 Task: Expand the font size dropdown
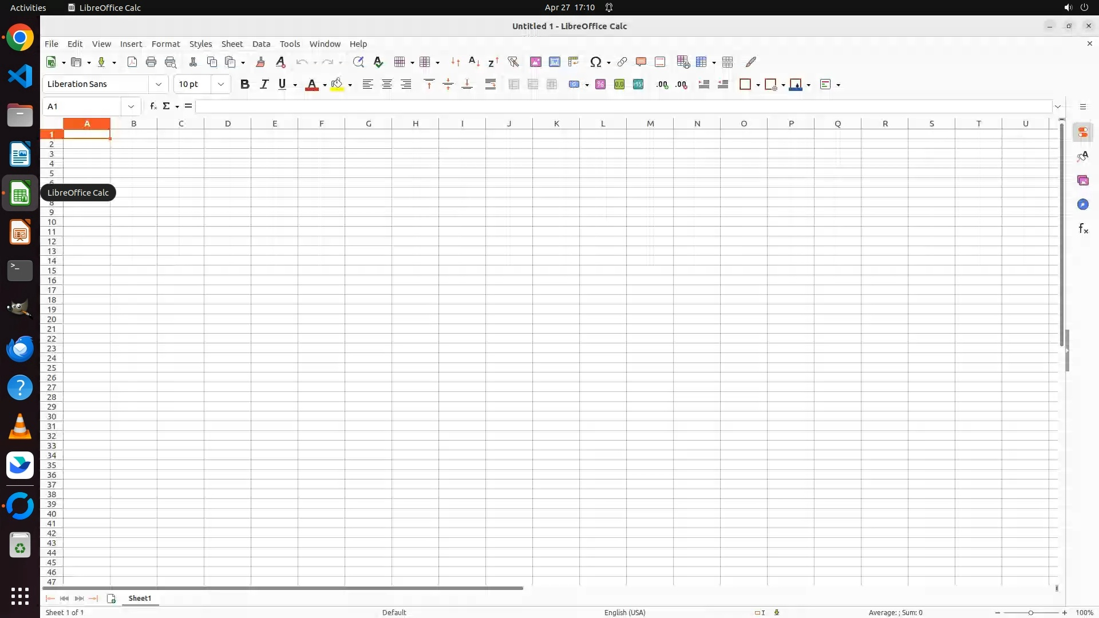[x=220, y=84]
